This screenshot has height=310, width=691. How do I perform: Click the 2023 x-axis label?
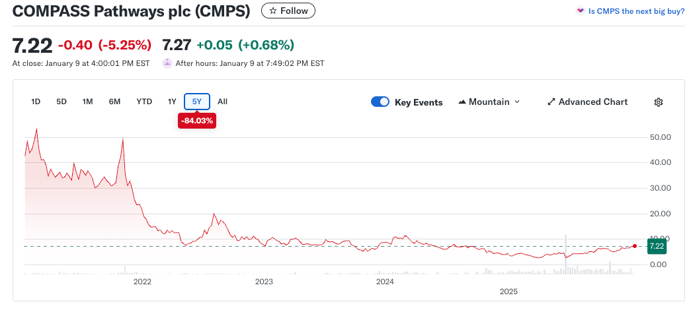click(x=264, y=282)
